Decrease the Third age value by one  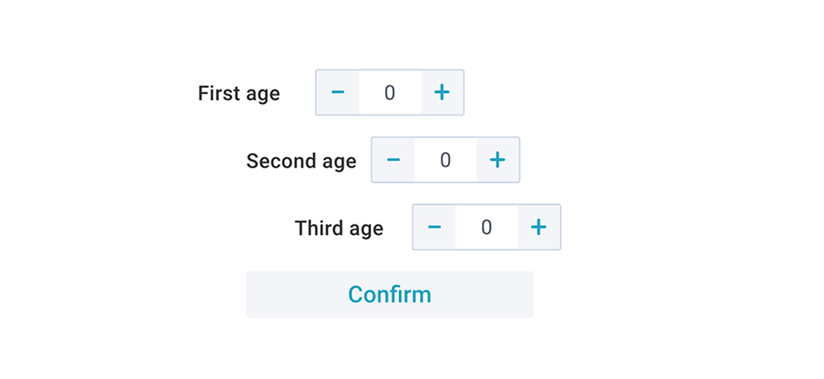[x=435, y=227]
